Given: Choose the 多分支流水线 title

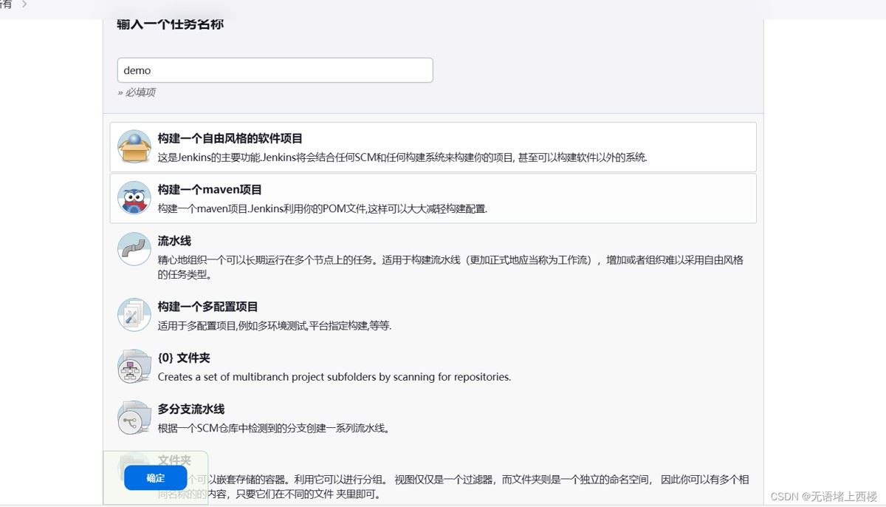Looking at the screenshot, I should click(191, 409).
